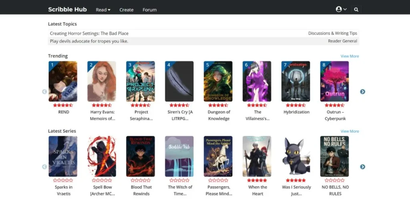This screenshot has width=410, height=205.
Task: Click empty star rating under NO BELLS, NO RULES
Action: pos(334,181)
